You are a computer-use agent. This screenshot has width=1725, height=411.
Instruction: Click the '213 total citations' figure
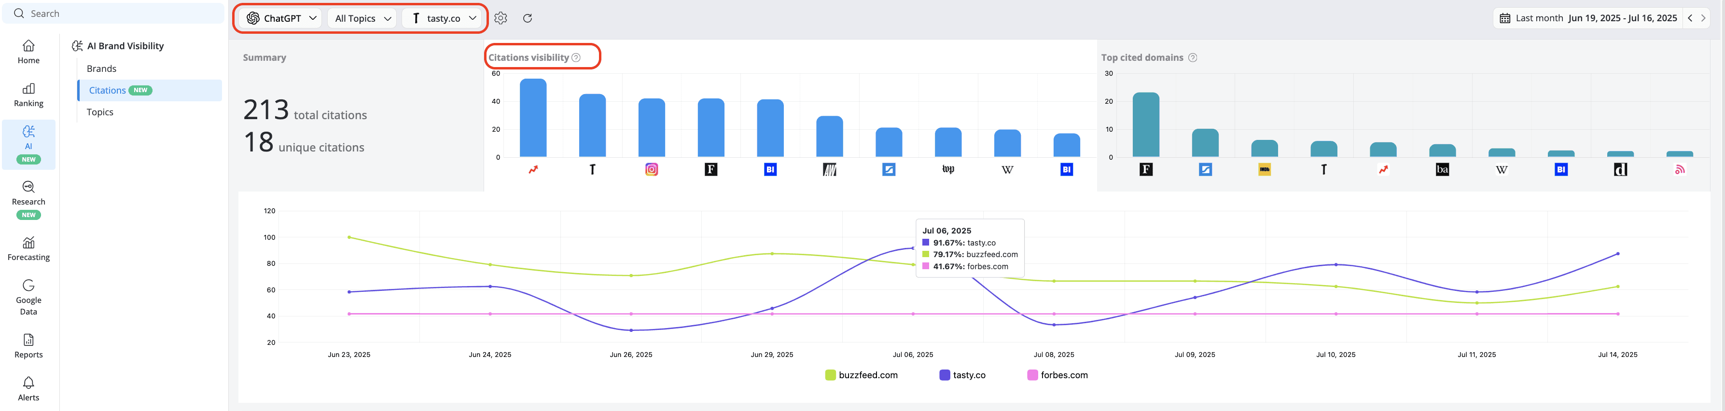tap(306, 110)
